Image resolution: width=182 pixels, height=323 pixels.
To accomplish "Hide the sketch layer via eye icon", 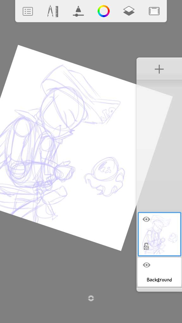I will click(146, 220).
